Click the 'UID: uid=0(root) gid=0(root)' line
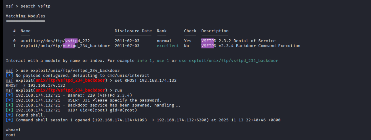The width and height of the screenshot is (371, 140). click(x=71, y=110)
